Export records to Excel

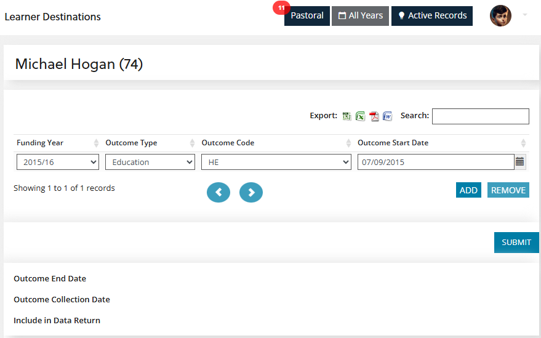[x=360, y=116]
